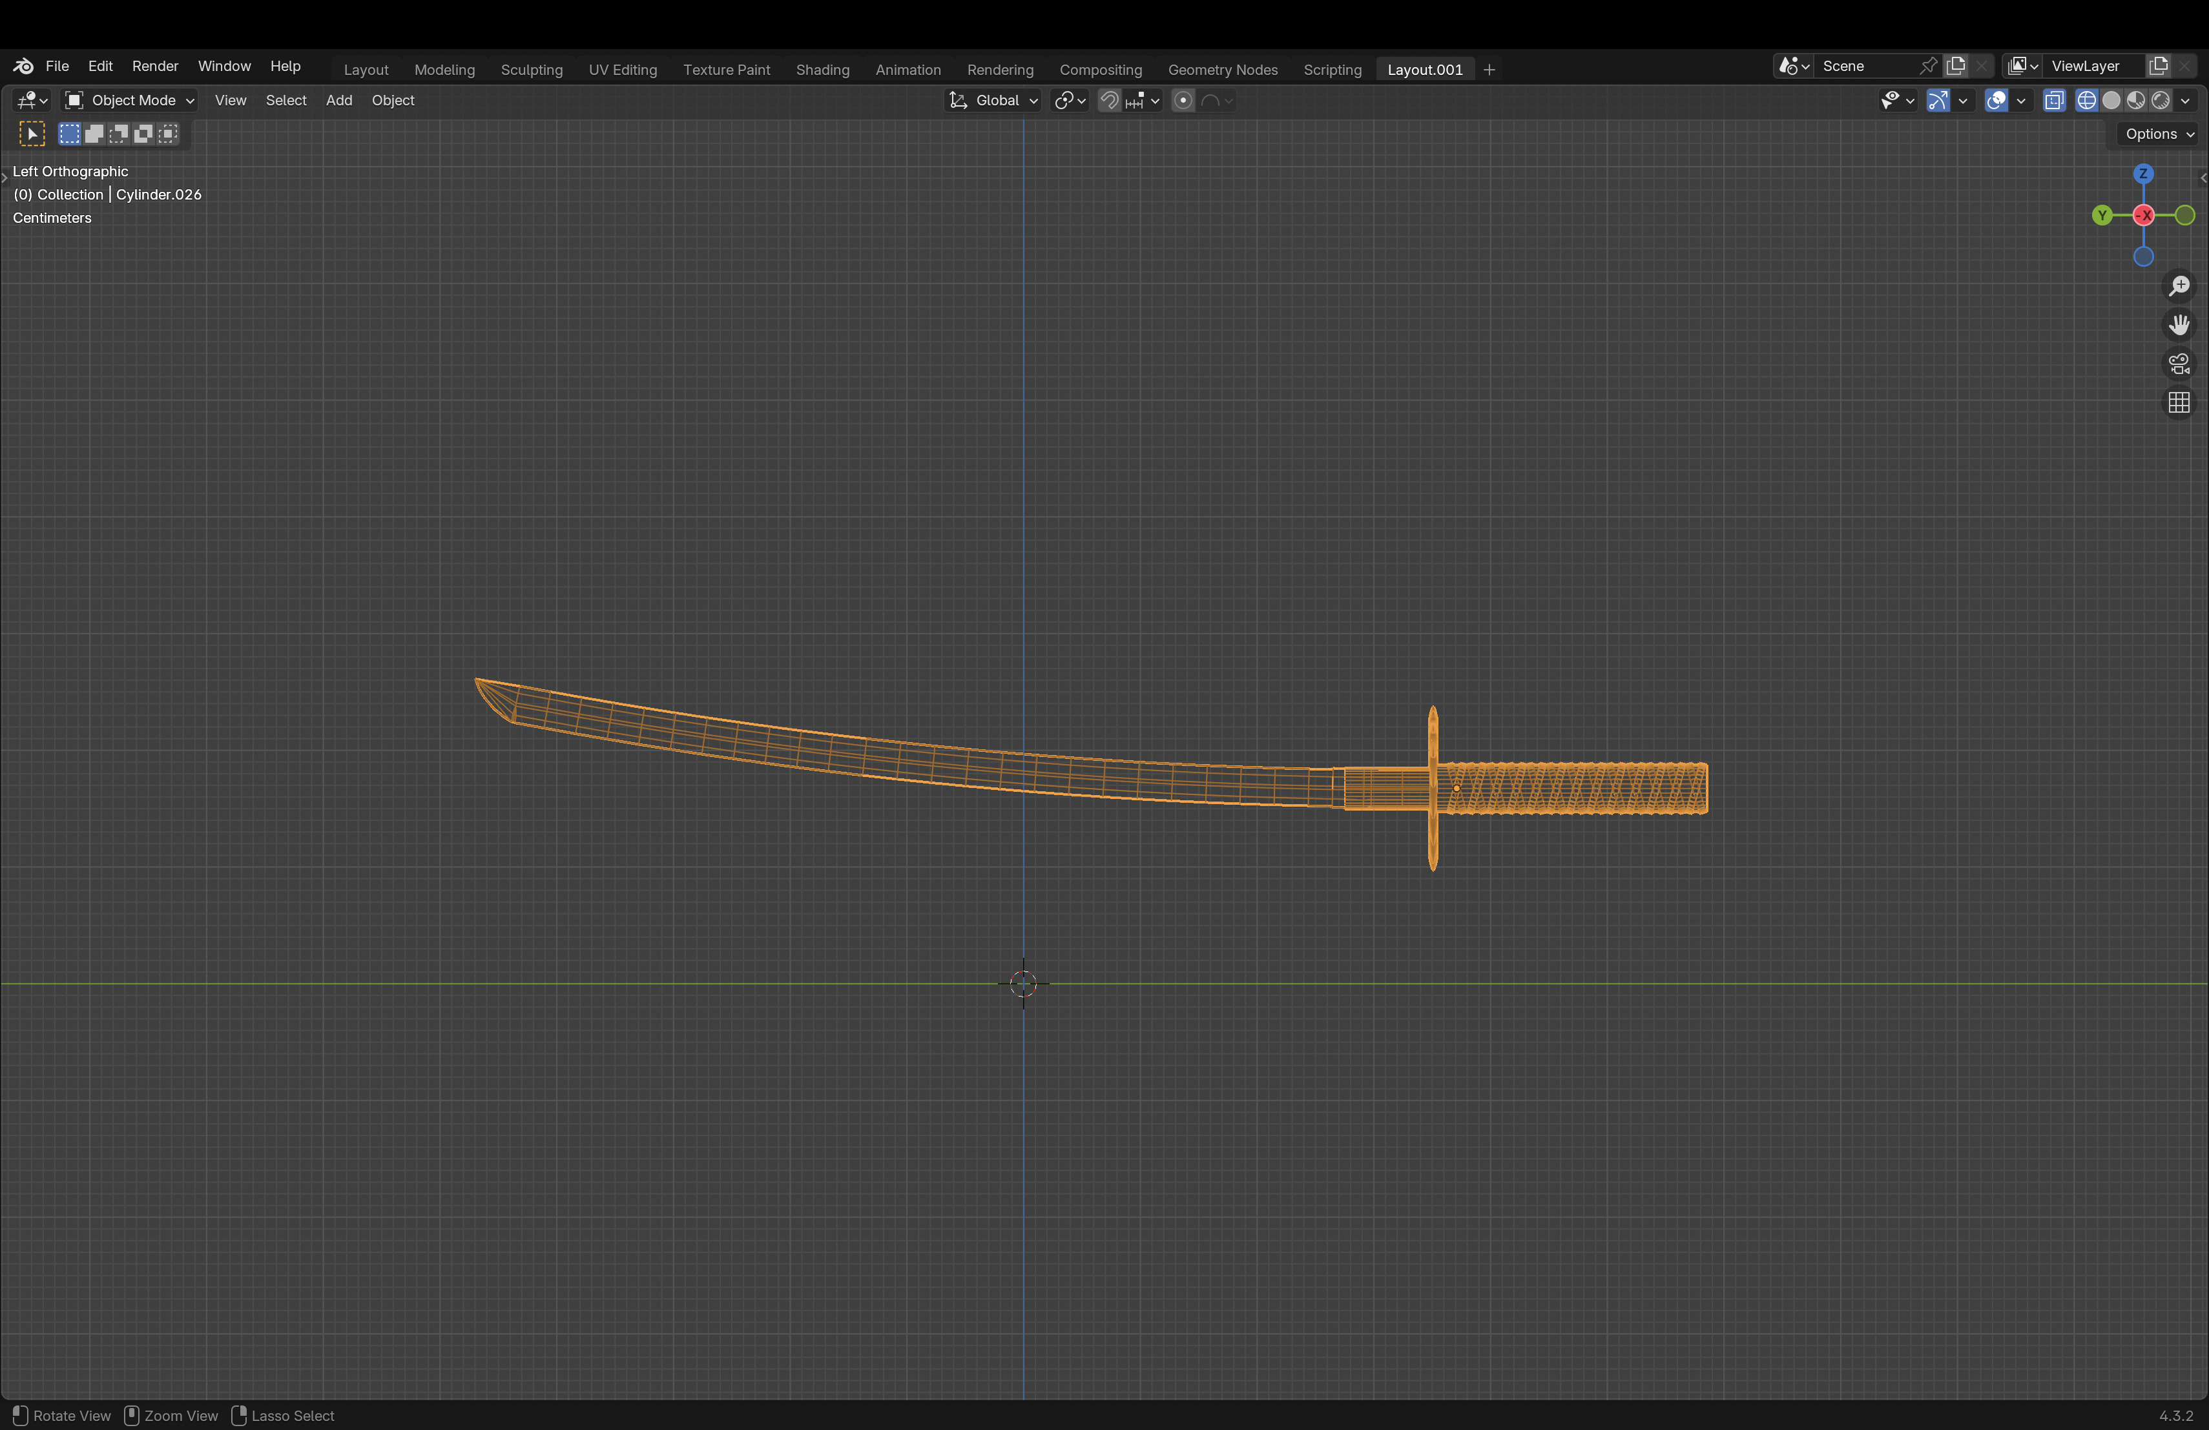Screen dimensions: 2209x1430
Task: Open overlays options dropdown arrow
Action: coord(2020,100)
